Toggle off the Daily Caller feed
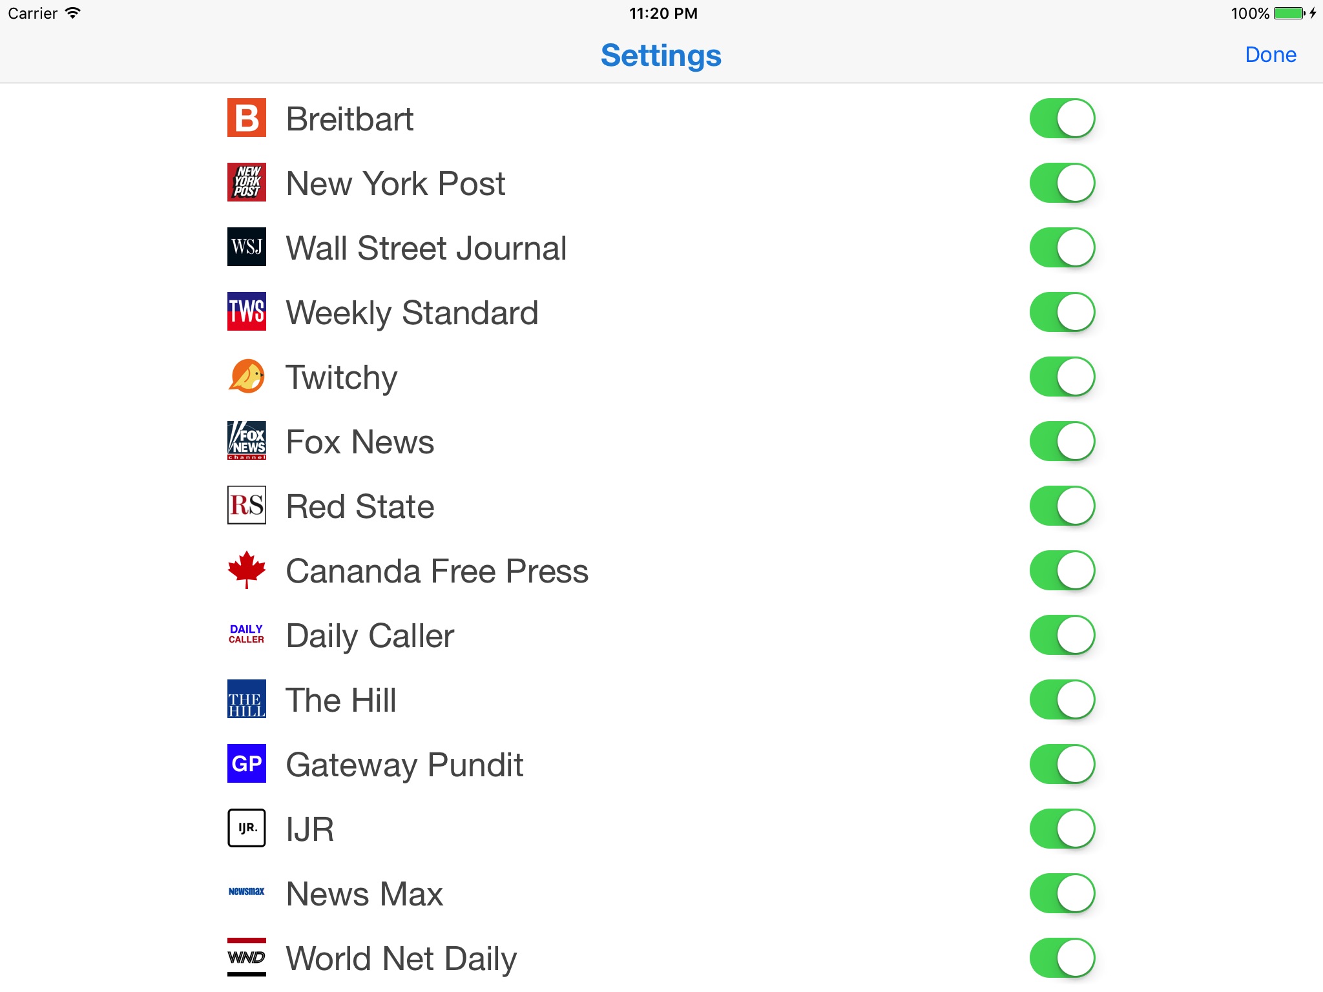 (x=1063, y=635)
